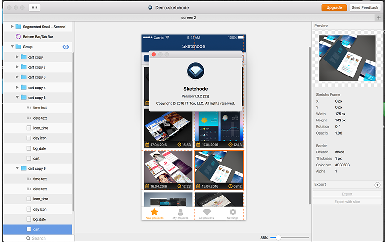Click the day icon layer box under cart copy 6

[x=29, y=209]
